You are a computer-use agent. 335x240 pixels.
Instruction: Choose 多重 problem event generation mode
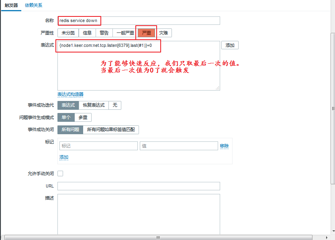click(83, 117)
